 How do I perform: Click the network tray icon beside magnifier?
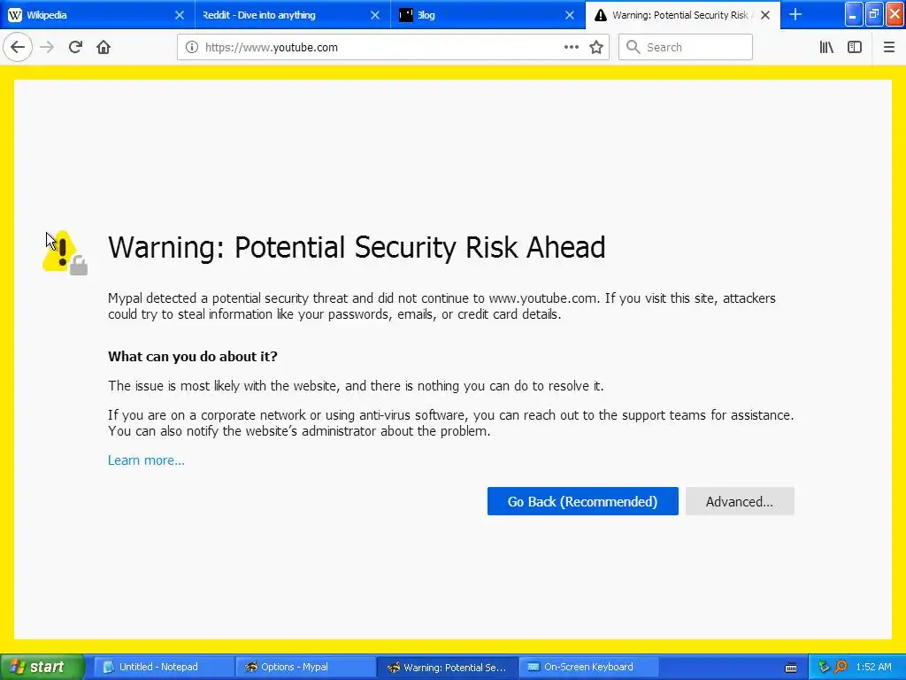(824, 667)
